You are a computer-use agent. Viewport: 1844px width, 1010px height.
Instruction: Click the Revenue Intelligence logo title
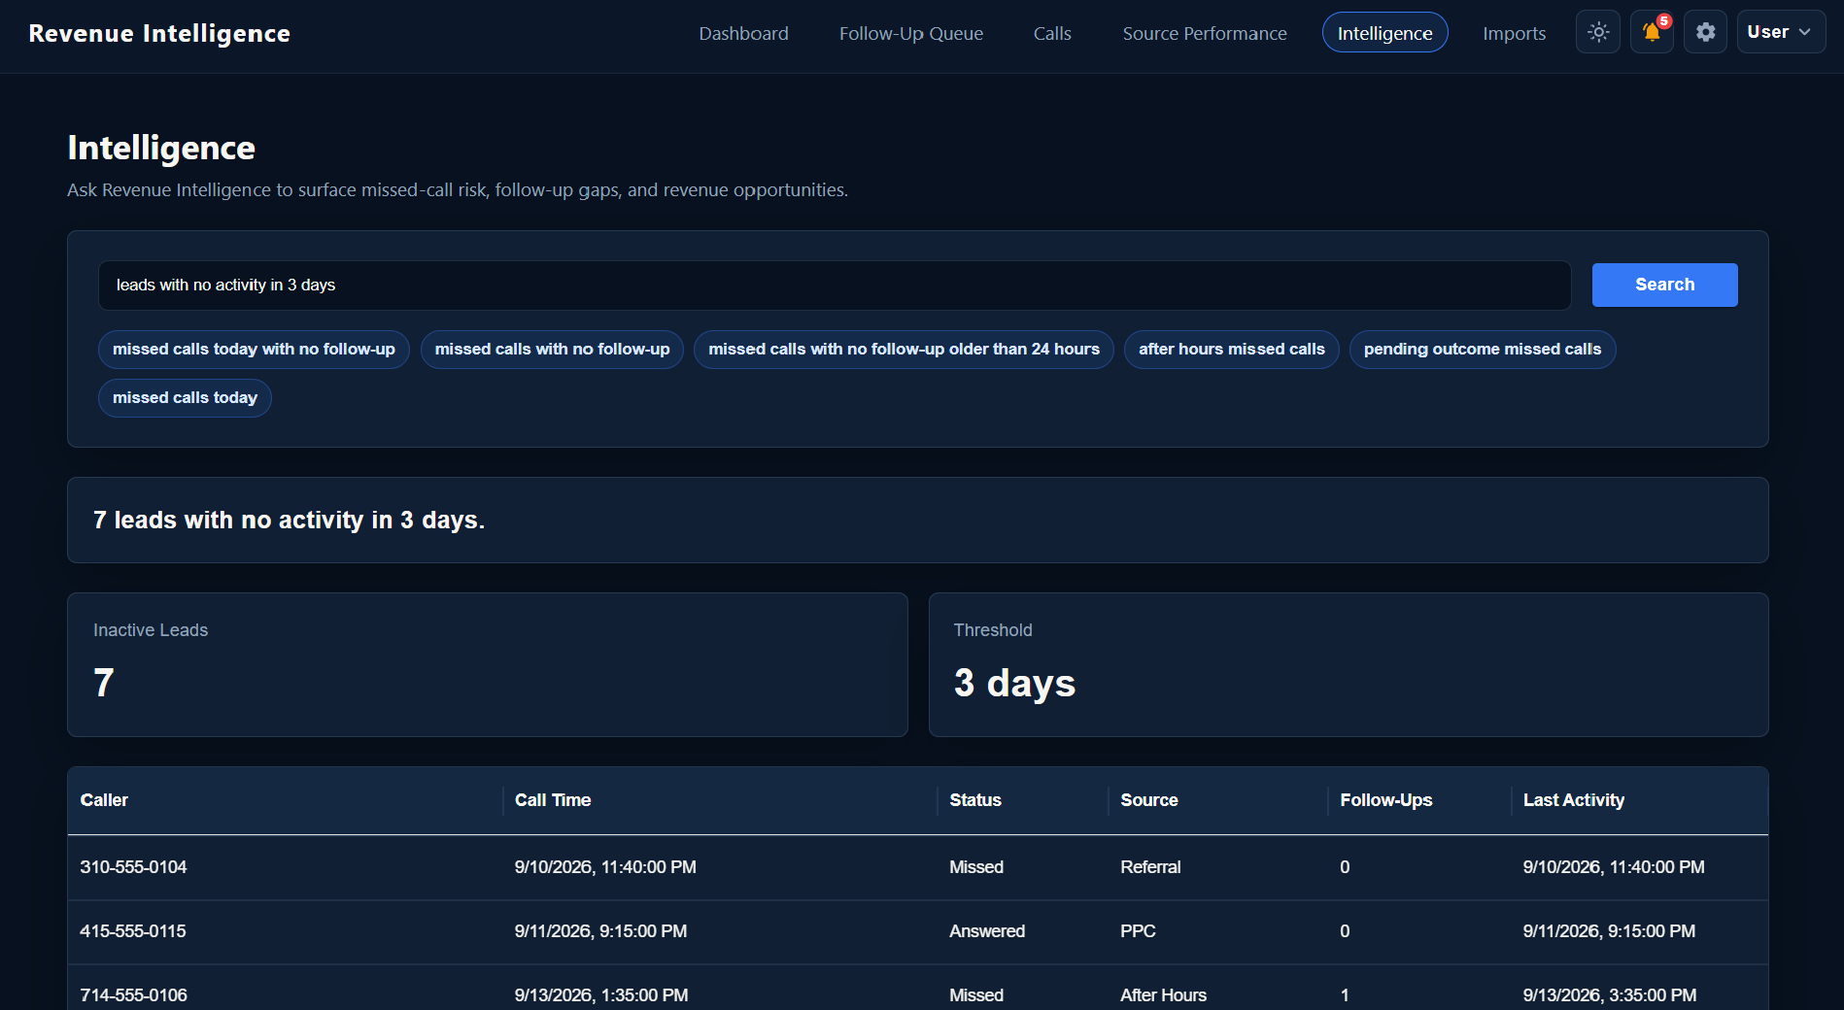pyautogui.click(x=159, y=33)
